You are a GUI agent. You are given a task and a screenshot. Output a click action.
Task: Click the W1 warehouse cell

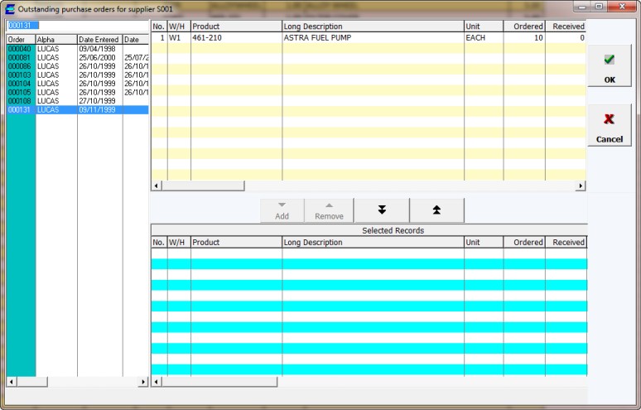[x=179, y=37]
